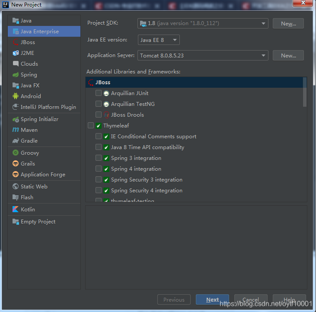
Task: Click the Gradle elephant icon
Action: pos(16,140)
